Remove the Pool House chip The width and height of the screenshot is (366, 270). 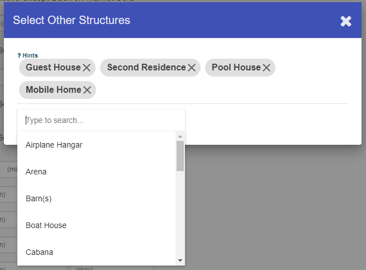[x=267, y=68]
